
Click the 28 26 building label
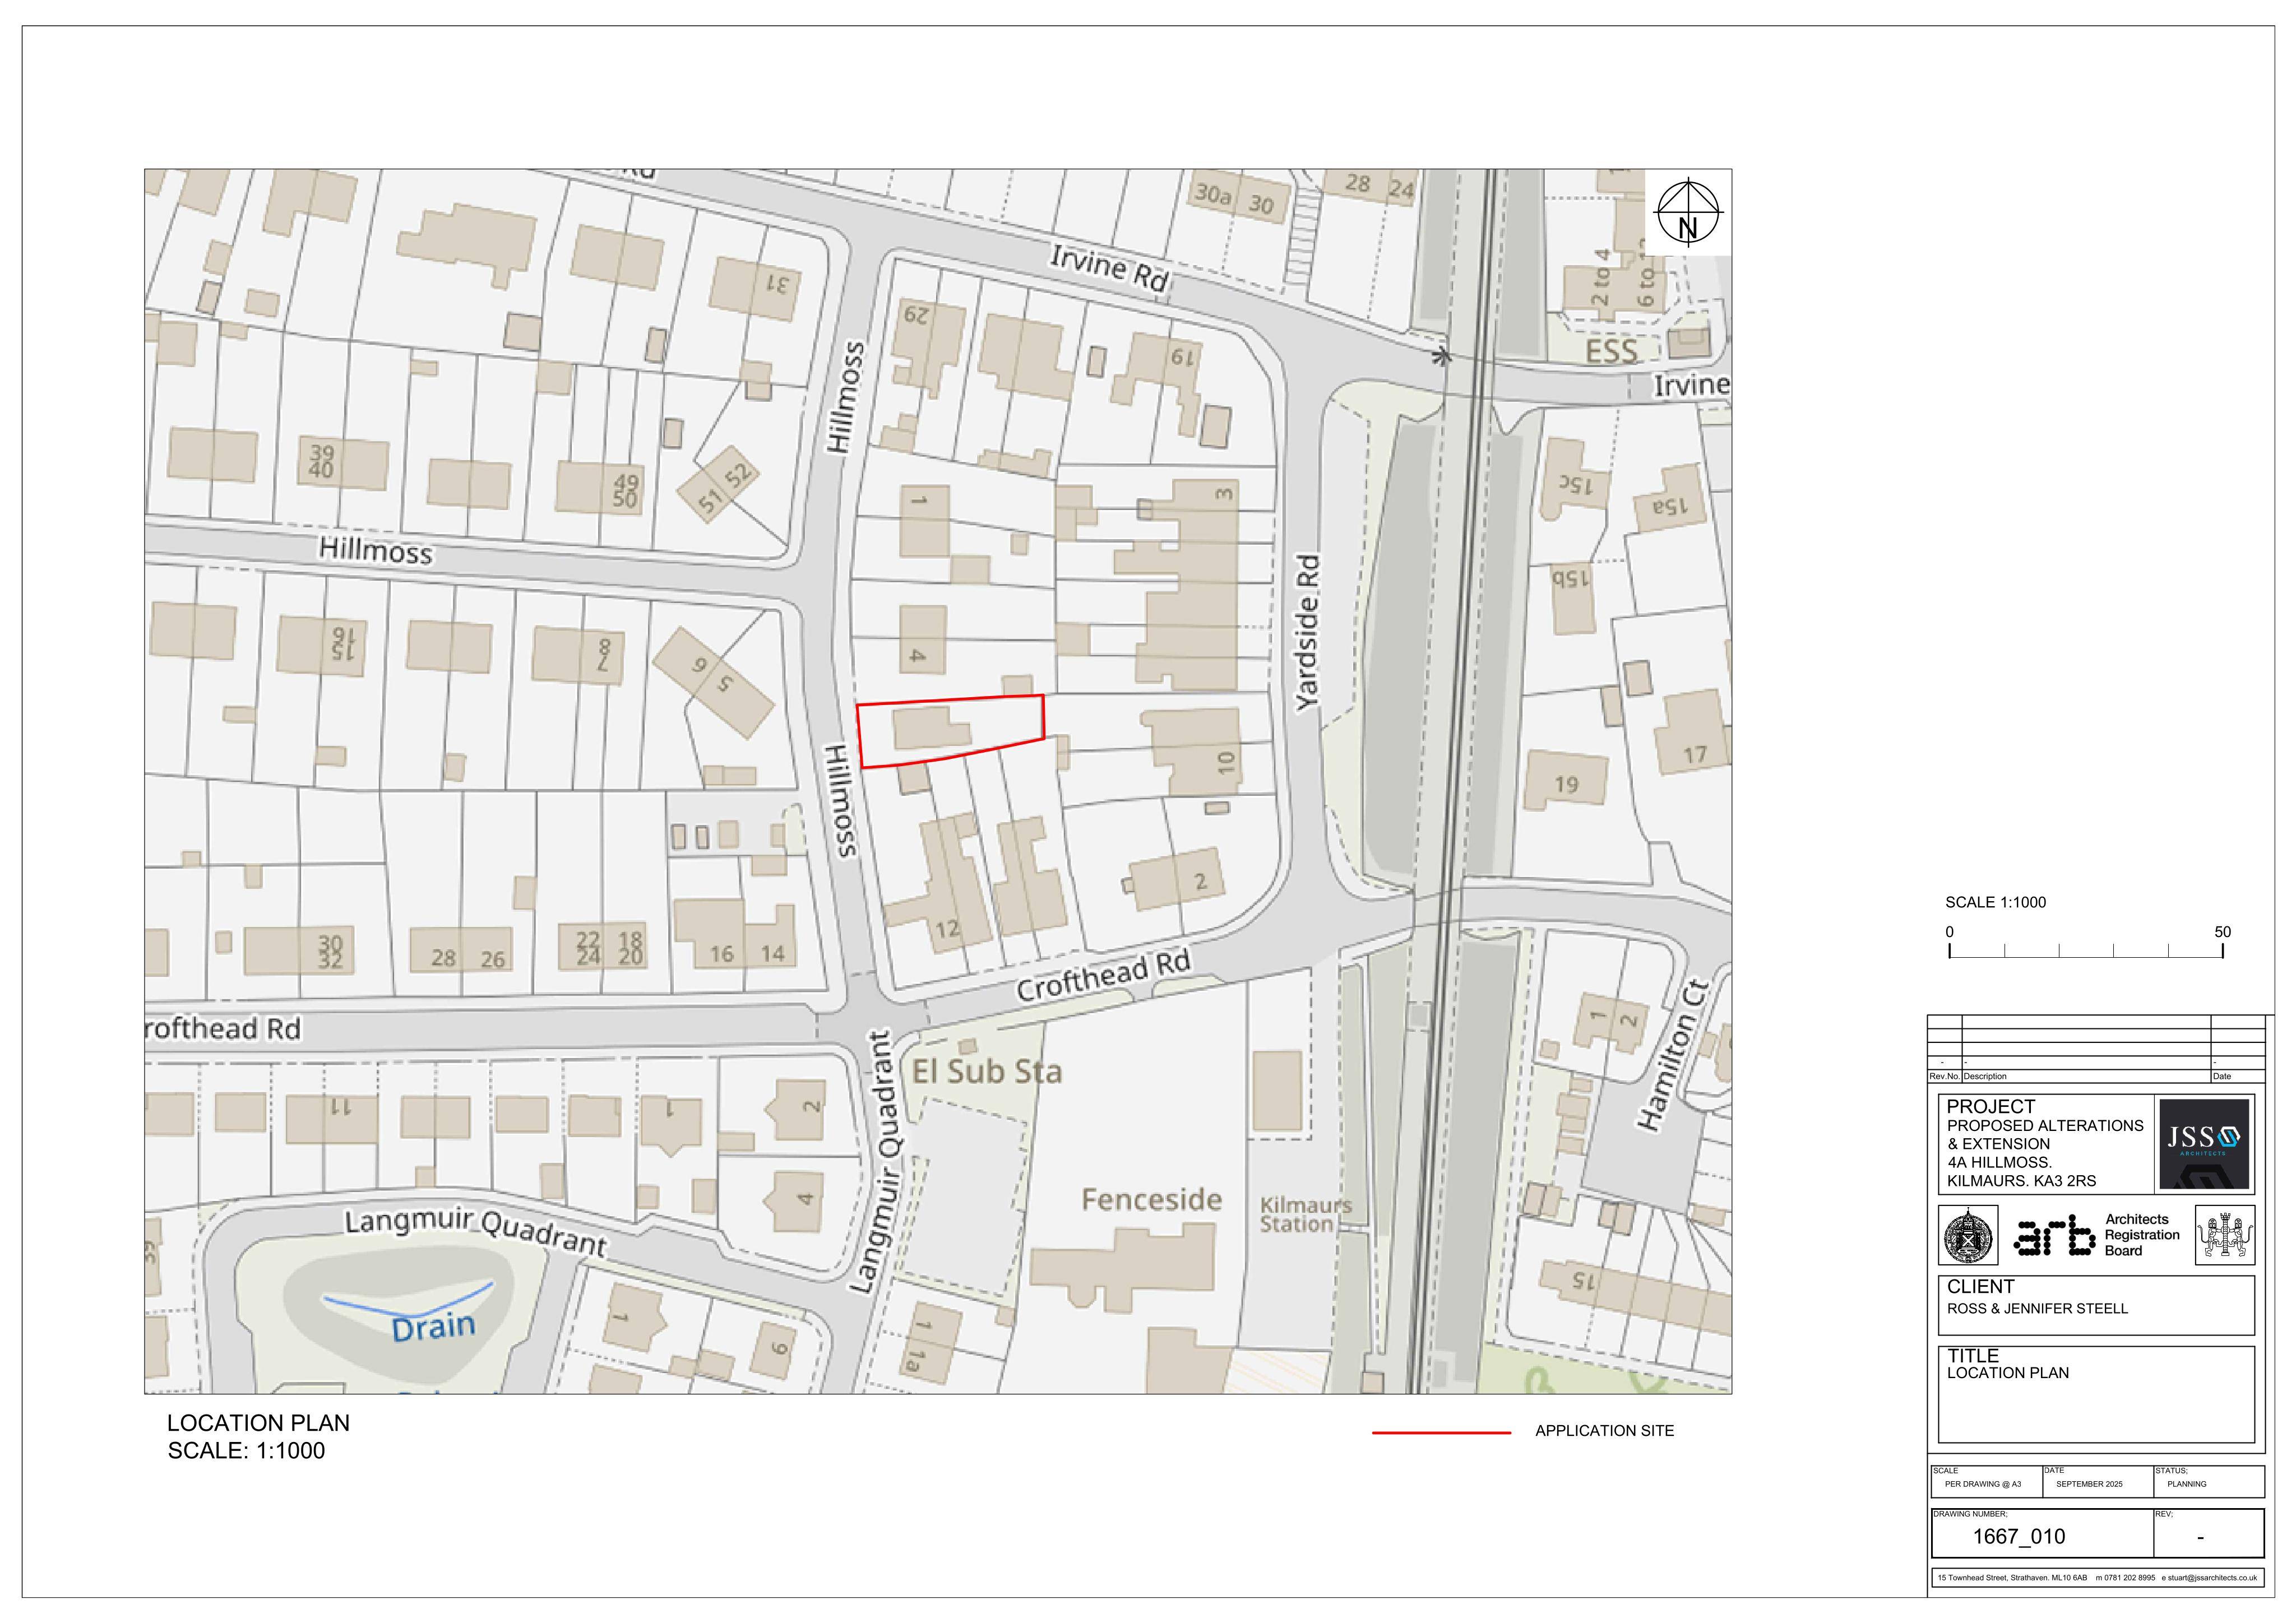coord(468,958)
